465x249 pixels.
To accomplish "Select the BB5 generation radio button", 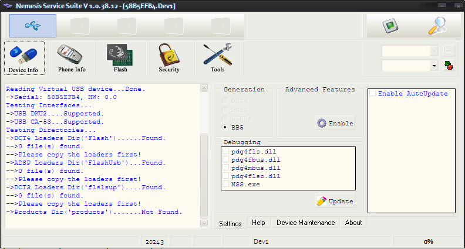I will [x=225, y=127].
